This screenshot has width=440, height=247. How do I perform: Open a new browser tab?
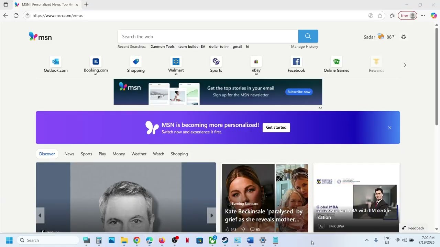86,4
